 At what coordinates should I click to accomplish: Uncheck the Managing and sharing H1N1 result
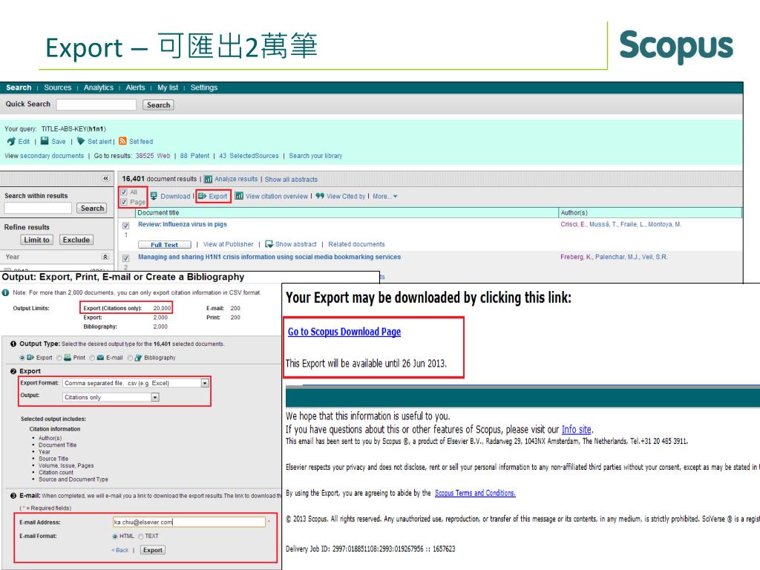(126, 258)
